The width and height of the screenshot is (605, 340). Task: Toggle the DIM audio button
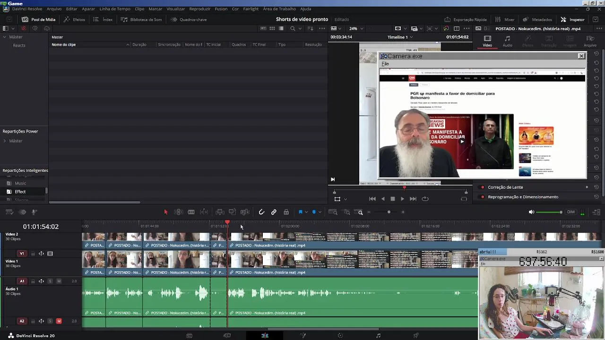click(571, 212)
